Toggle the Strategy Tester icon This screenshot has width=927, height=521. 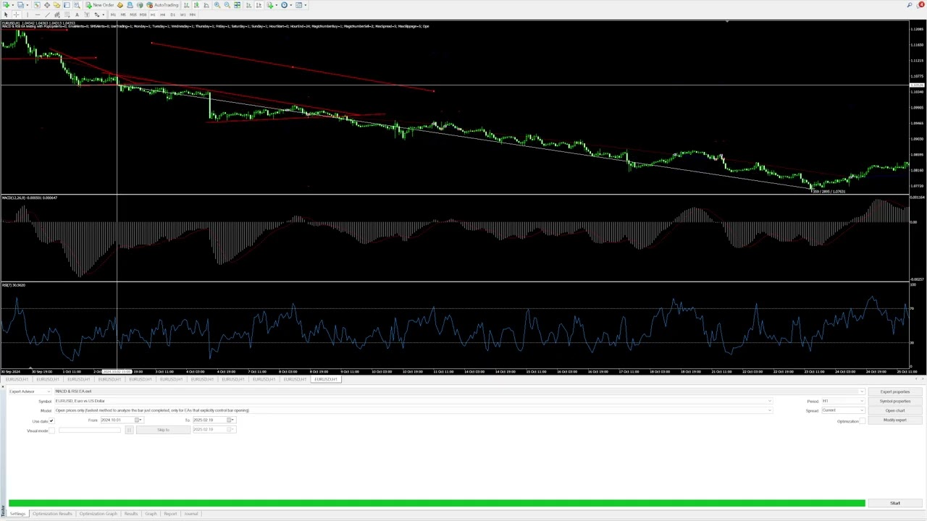click(x=77, y=5)
